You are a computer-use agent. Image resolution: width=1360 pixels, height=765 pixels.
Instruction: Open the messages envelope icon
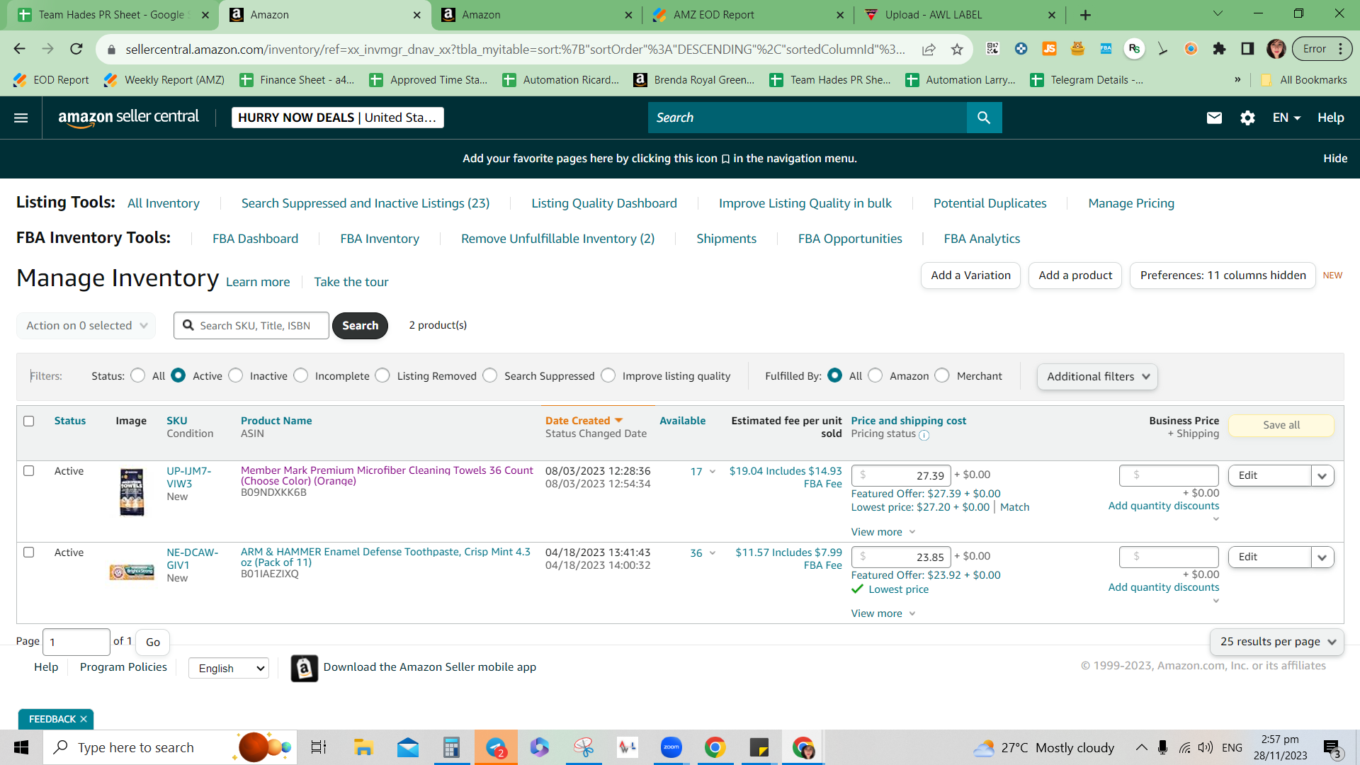[x=1214, y=118]
